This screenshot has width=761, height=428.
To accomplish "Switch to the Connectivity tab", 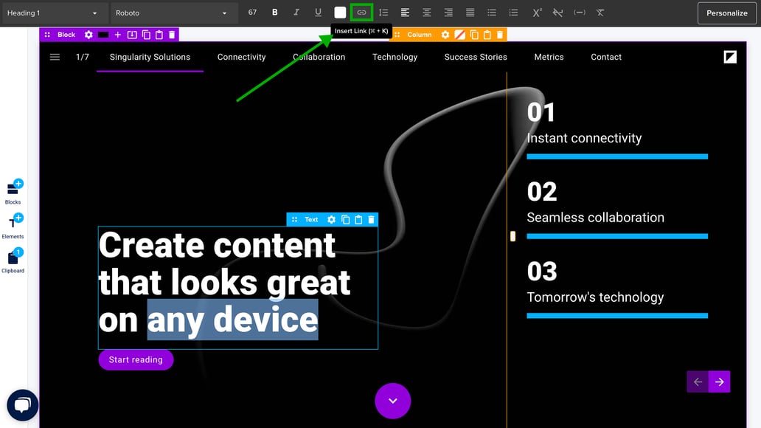I will [x=242, y=57].
